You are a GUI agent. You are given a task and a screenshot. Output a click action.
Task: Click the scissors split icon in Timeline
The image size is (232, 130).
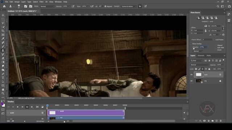click(x=37, y=107)
